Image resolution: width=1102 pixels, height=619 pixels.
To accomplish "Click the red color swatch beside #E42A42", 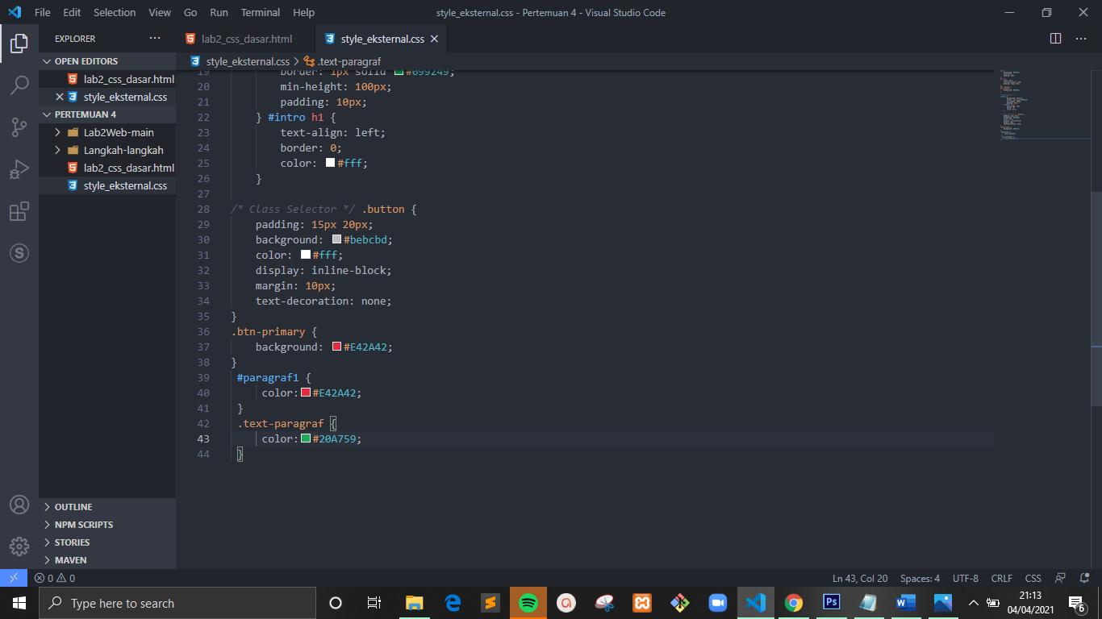I will 336,347.
